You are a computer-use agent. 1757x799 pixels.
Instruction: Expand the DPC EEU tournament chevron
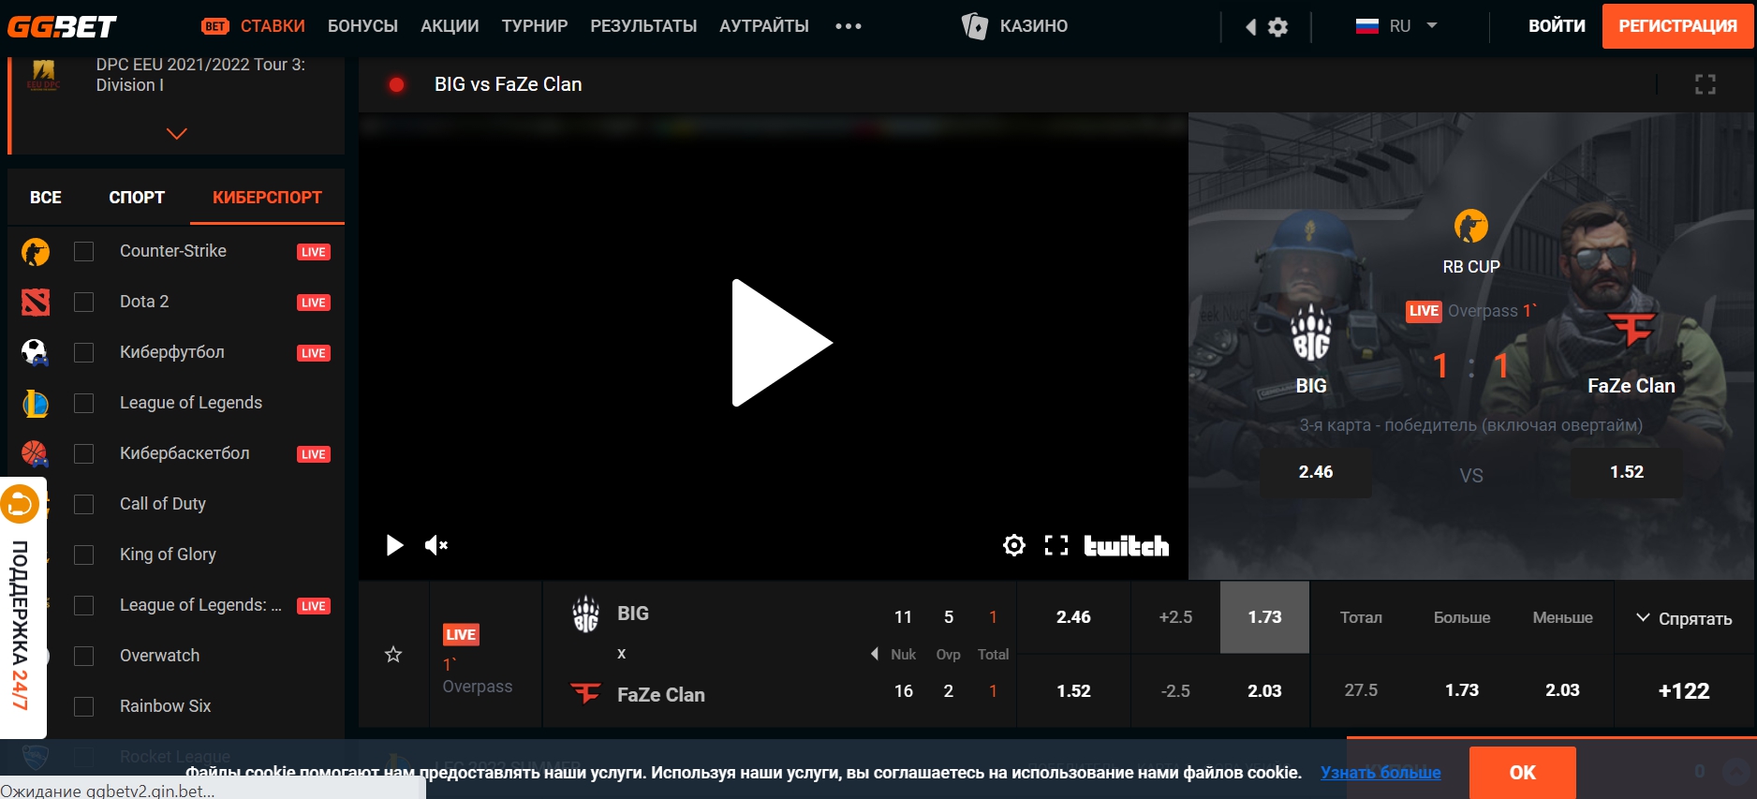[x=176, y=134]
